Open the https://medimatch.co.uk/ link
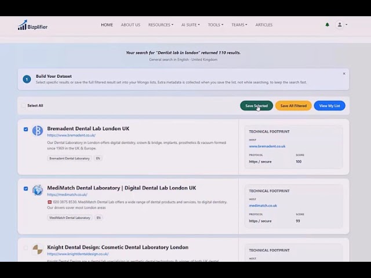 click(67, 195)
